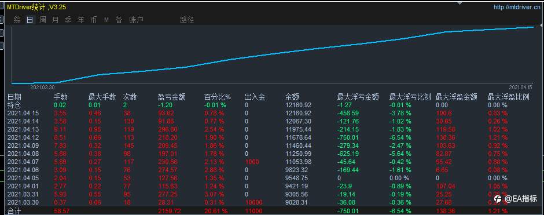
Task: Switch to the 季 quarterly tab
Action: pyautogui.click(x=68, y=20)
